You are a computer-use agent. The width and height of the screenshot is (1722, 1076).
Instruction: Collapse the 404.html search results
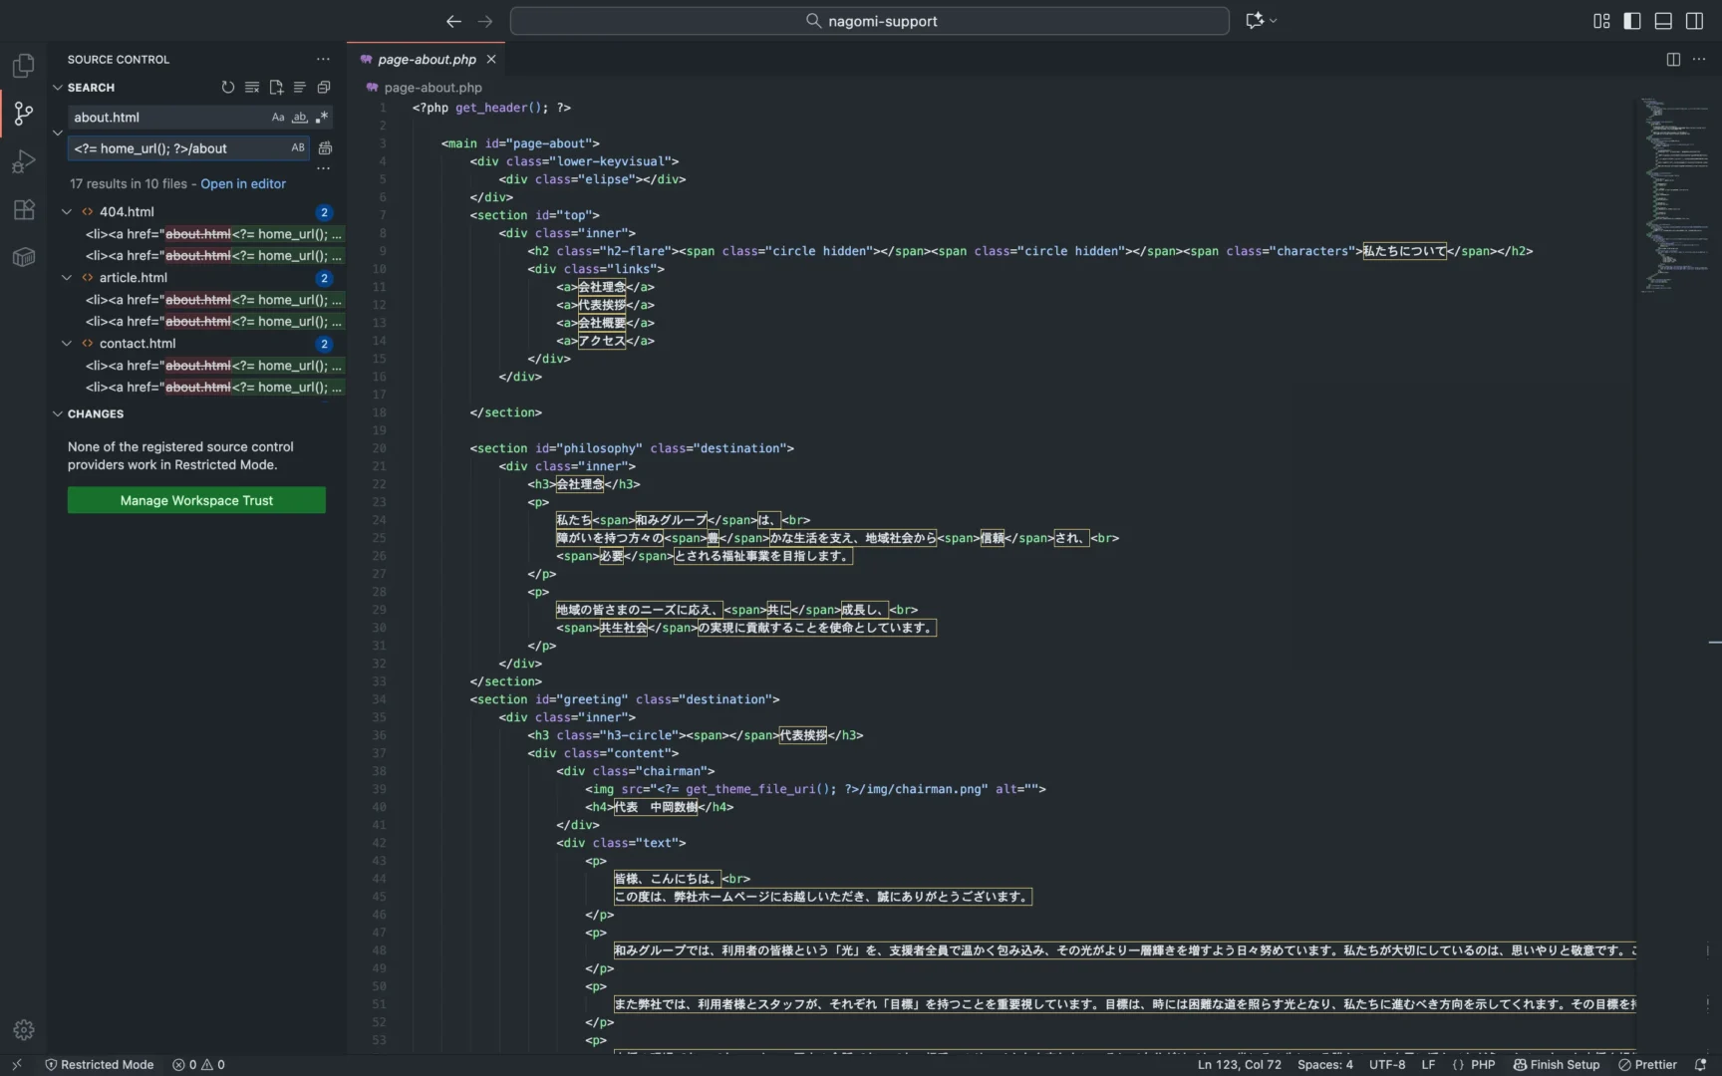67,212
